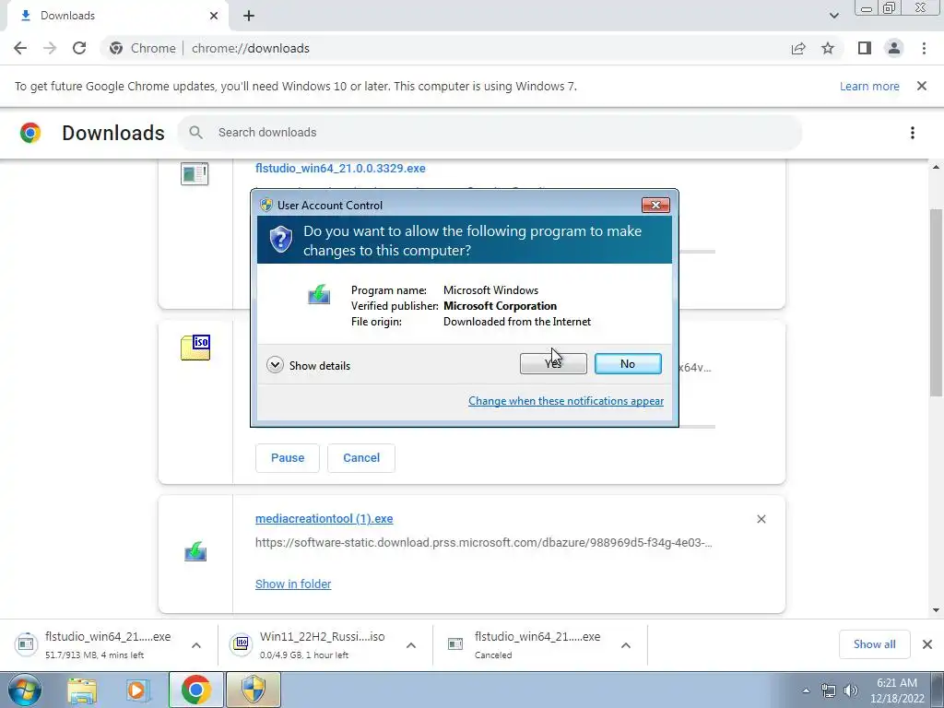This screenshot has height=708, width=944.
Task: Expand Show details in UAC dialog
Action: coord(308,365)
